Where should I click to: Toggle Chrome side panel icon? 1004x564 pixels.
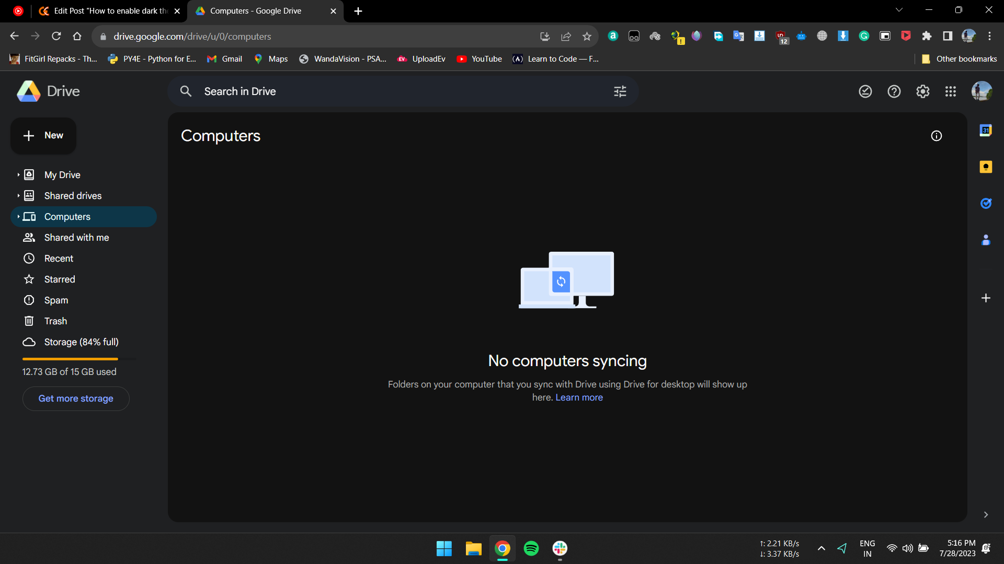(948, 36)
